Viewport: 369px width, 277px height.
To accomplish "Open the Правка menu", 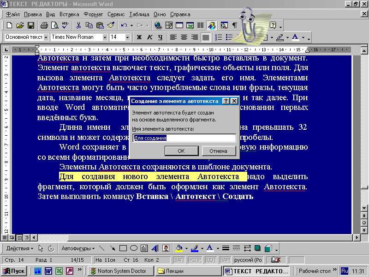I will coord(33,14).
